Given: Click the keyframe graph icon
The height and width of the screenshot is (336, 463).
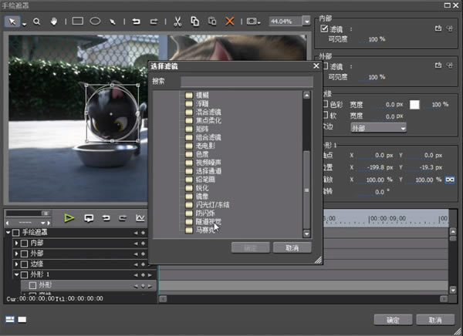Looking at the screenshot, I should (140, 218).
